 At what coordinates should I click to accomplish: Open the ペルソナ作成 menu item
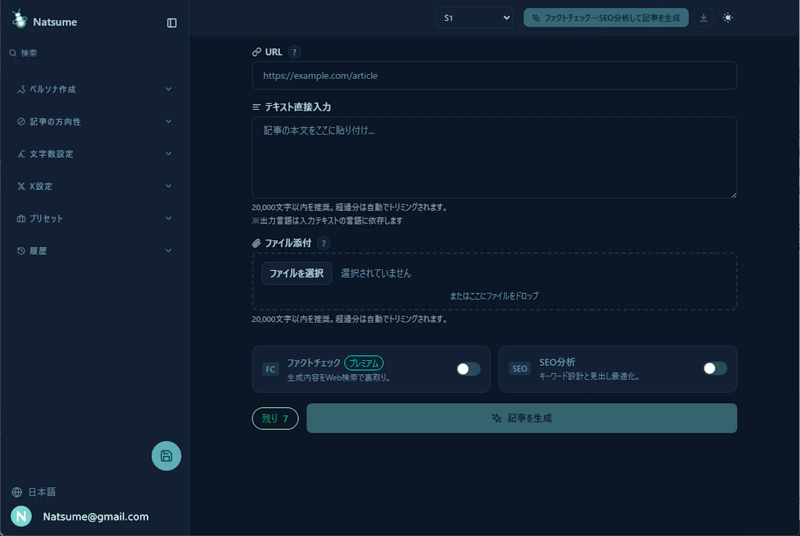(94, 89)
